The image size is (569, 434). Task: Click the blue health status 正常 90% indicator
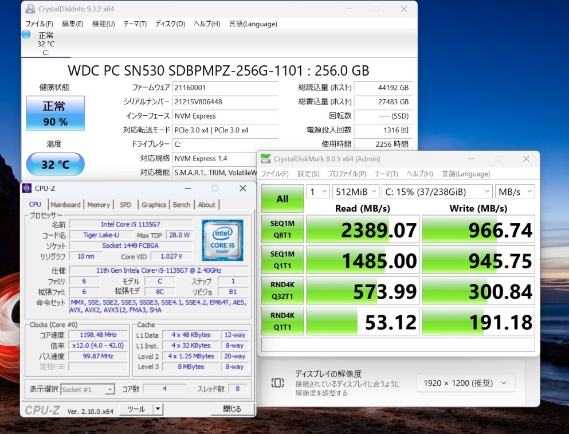point(55,114)
